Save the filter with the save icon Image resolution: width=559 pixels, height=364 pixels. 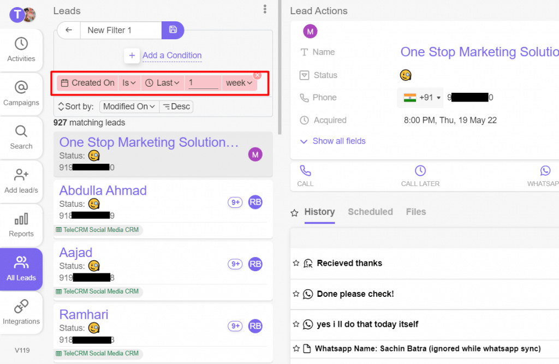coord(173,30)
